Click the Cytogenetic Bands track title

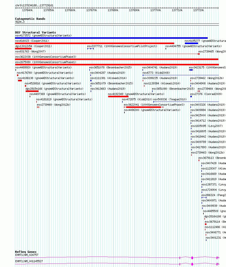coord(30,19)
